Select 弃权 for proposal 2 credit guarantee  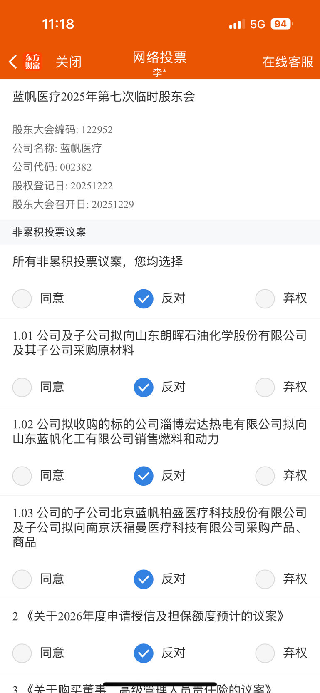click(265, 653)
